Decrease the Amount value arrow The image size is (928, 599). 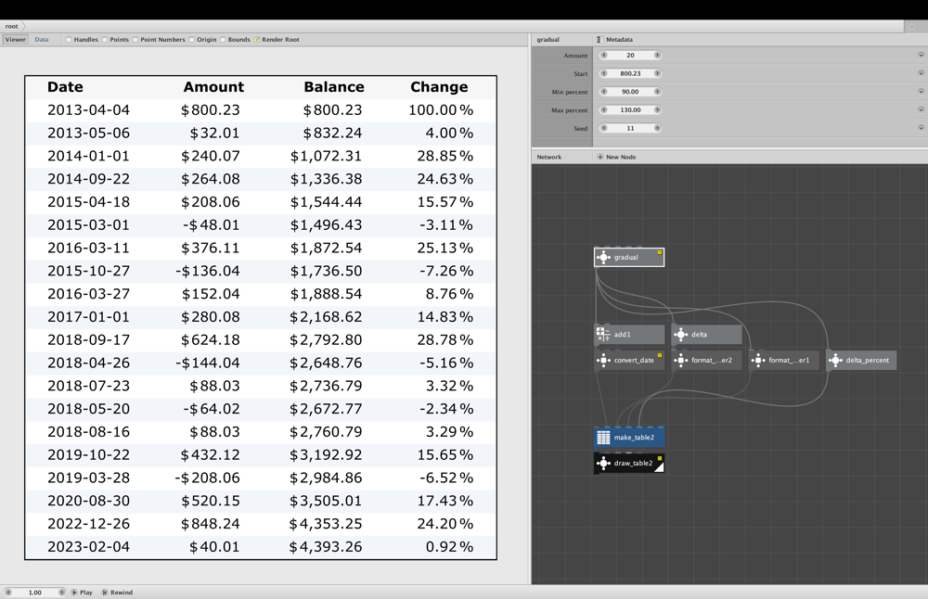pos(604,55)
